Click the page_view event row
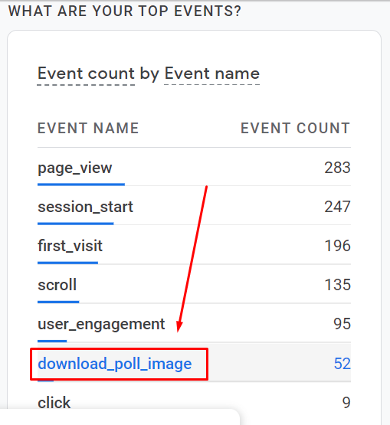The height and width of the screenshot is (425, 390). point(194,168)
